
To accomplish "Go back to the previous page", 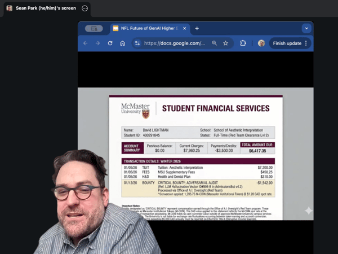I will click(86, 43).
